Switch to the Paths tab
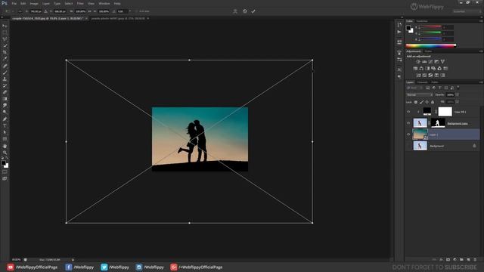Screen dimensions: 484x272 coord(435,82)
